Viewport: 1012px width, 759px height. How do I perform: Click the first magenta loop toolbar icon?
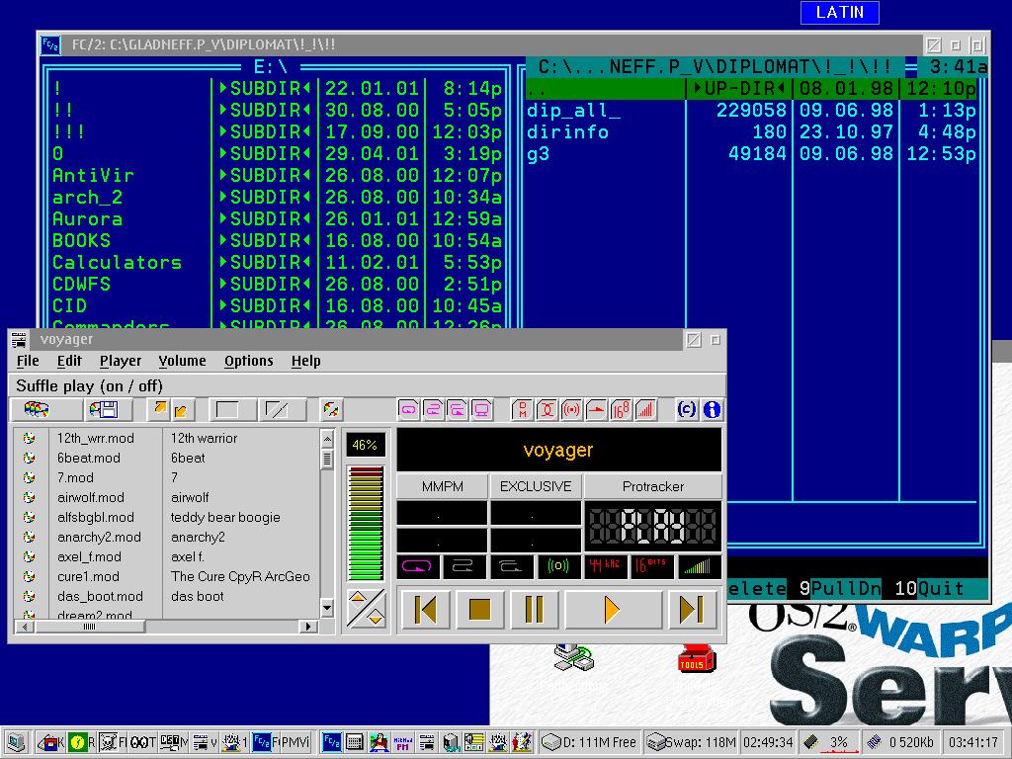(408, 410)
